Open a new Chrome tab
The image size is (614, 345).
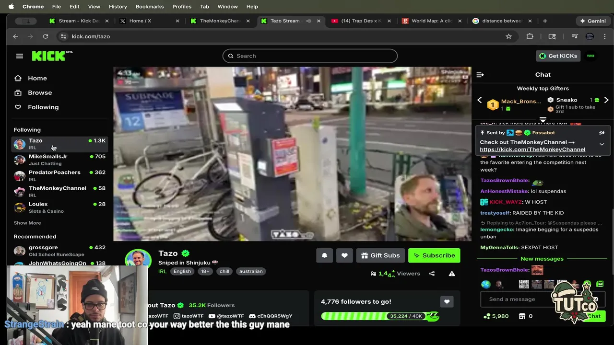tap(545, 21)
